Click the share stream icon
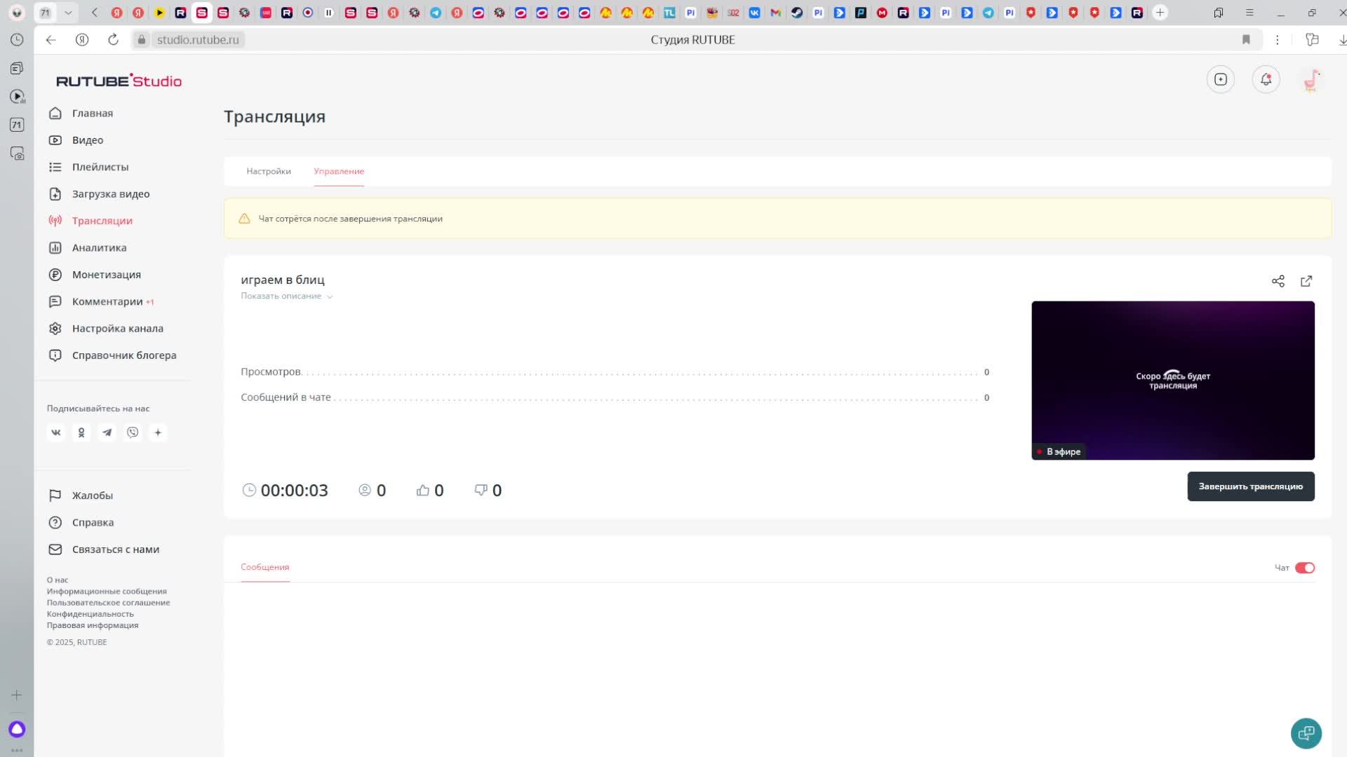This screenshot has height=757, width=1347. click(x=1278, y=281)
